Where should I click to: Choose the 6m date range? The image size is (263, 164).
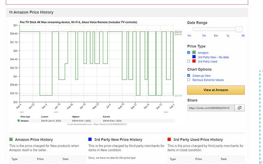pyautogui.click(x=216, y=36)
